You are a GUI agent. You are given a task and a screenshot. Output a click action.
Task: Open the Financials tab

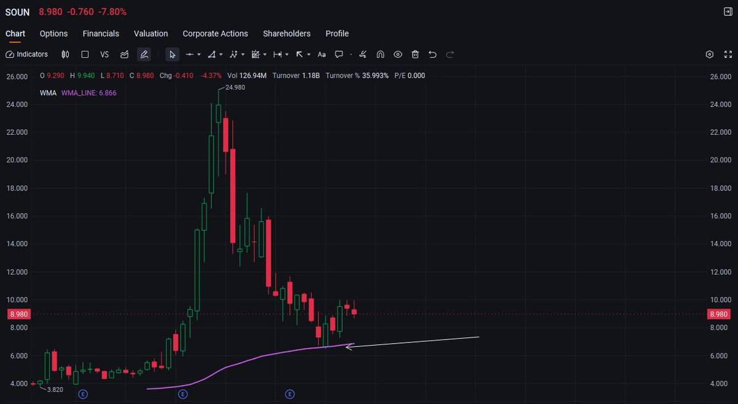[101, 34]
